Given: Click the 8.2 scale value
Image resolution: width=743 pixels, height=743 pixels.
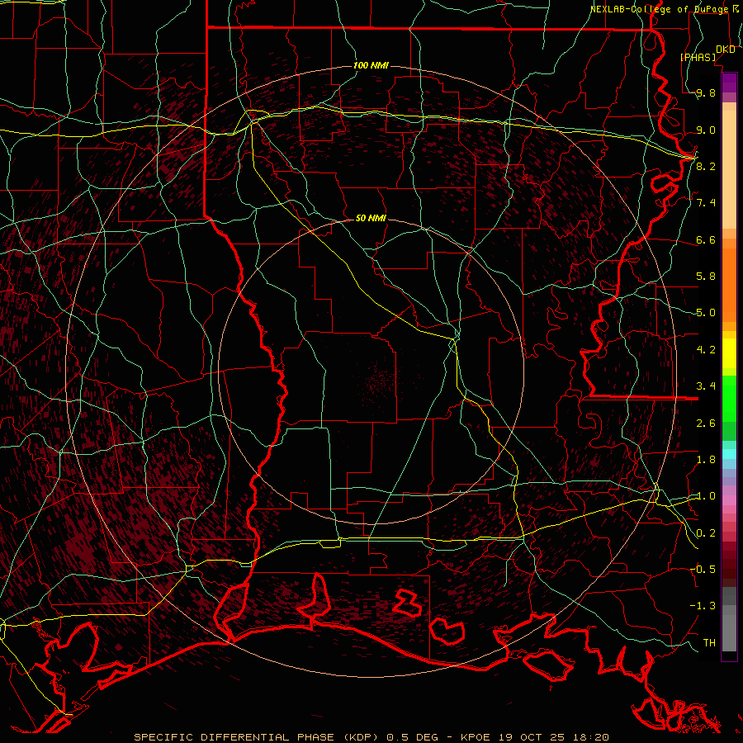Looking at the screenshot, I should (x=706, y=166).
